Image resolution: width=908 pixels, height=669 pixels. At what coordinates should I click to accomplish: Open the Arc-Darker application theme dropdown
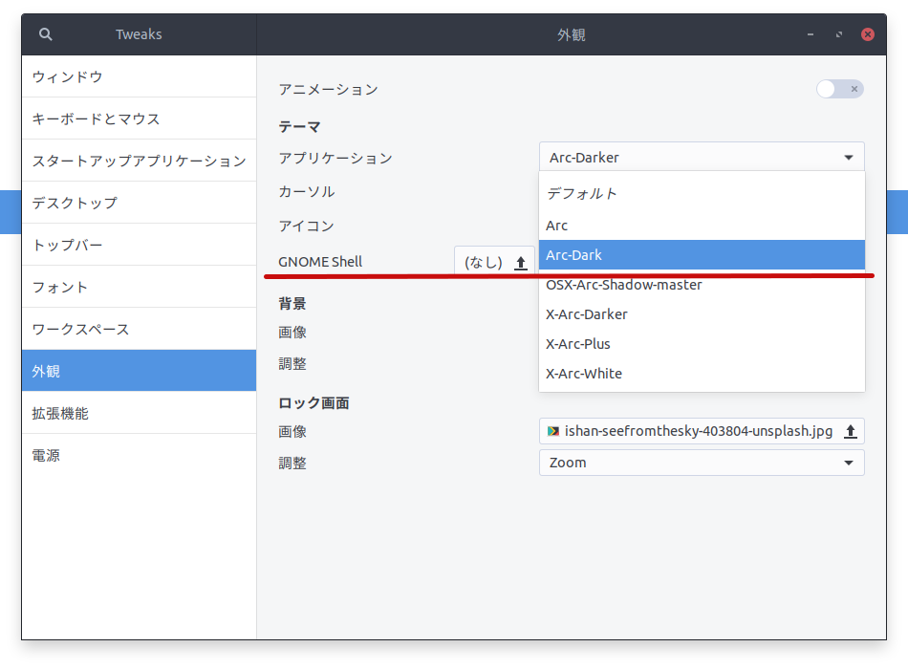click(x=702, y=158)
